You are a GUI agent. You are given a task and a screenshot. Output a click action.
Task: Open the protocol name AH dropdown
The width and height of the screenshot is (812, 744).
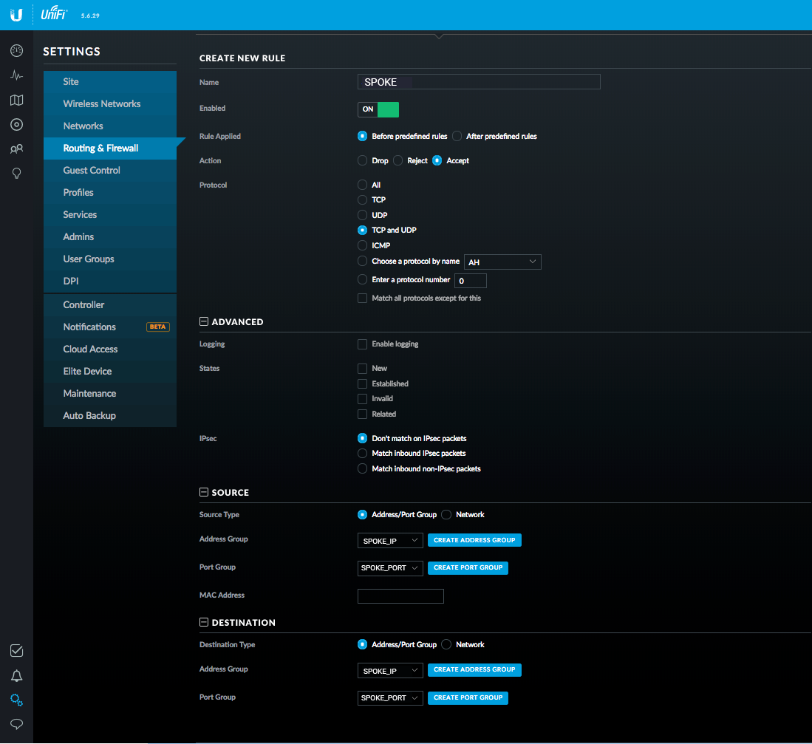coord(502,262)
